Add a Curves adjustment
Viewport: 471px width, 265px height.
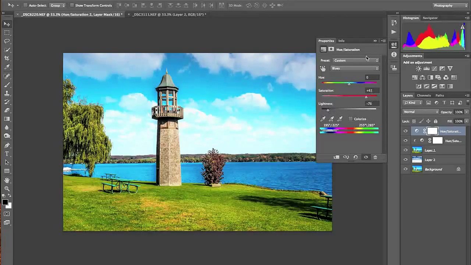(434, 68)
